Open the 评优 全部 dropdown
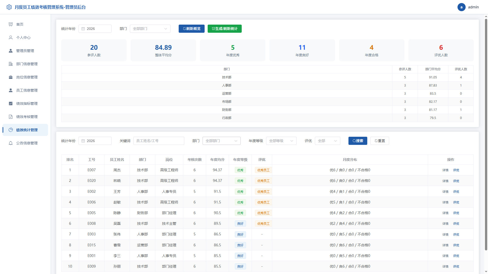The image size is (488, 274). (327, 141)
